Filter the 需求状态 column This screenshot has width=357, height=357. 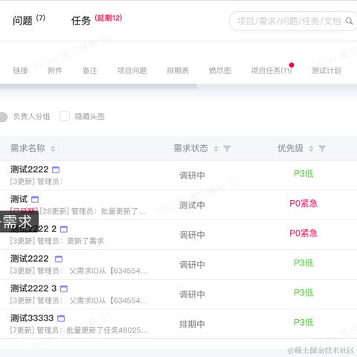coord(227,149)
